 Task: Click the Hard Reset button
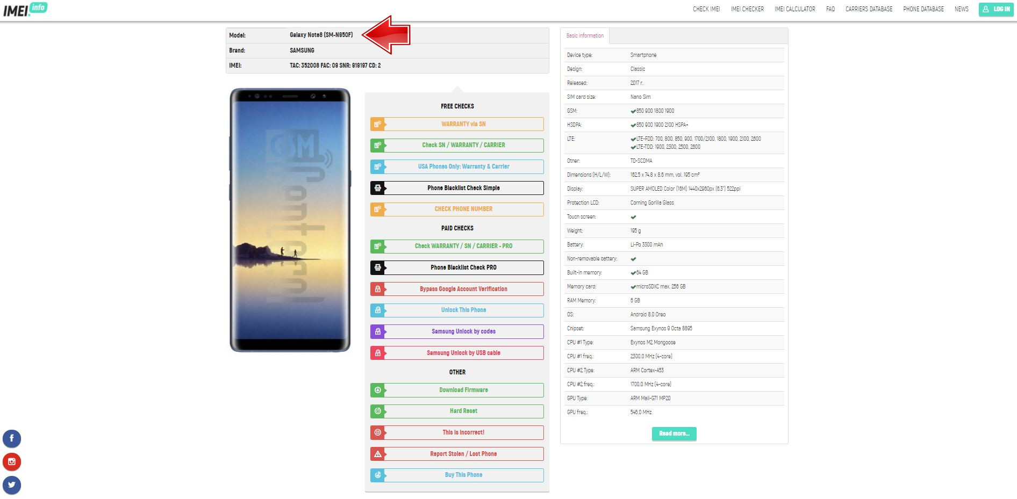click(x=457, y=411)
